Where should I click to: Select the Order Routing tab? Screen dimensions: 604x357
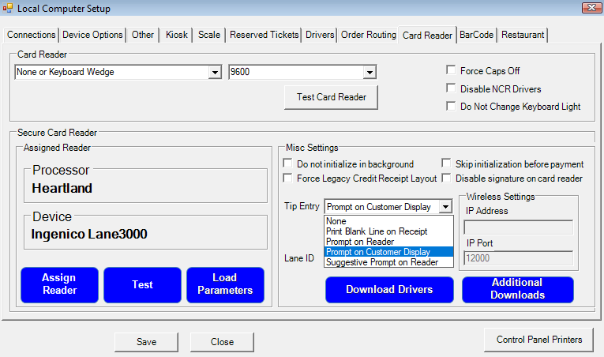click(369, 35)
